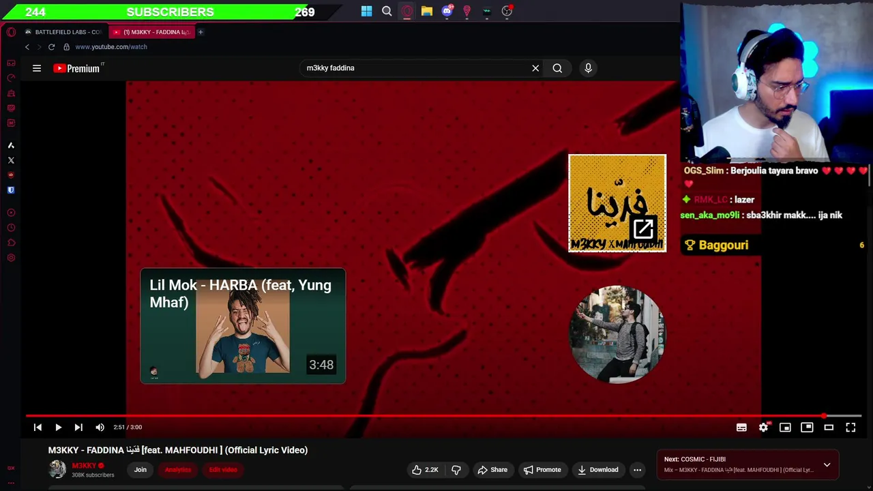Toggle subtitles/closed captions
Viewport: 873px width, 491px height.
click(741, 428)
